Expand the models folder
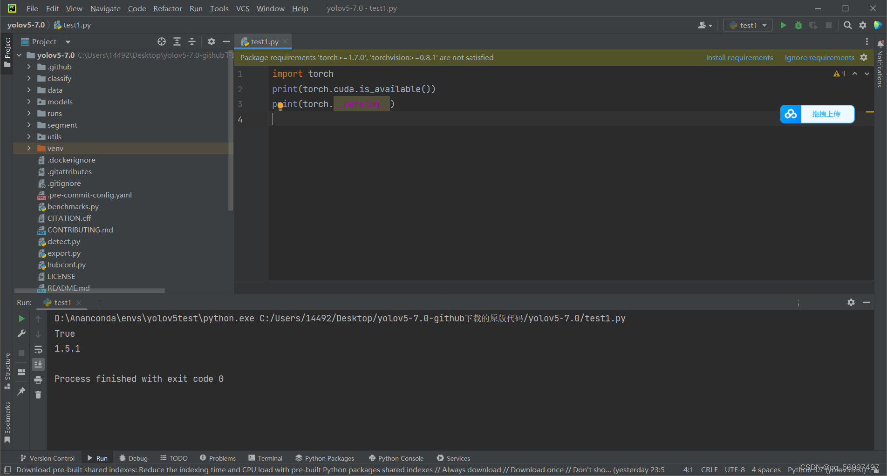The image size is (887, 476). pyautogui.click(x=29, y=102)
